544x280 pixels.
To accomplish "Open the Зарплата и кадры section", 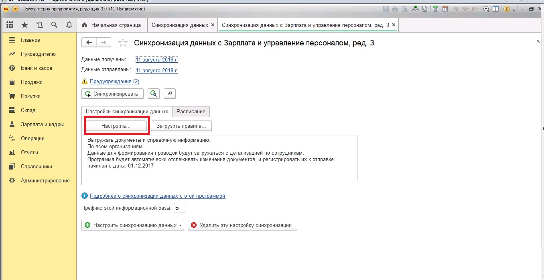I will pyautogui.click(x=42, y=124).
